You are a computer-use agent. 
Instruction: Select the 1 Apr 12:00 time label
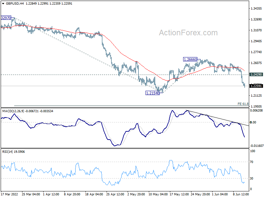click(51, 194)
